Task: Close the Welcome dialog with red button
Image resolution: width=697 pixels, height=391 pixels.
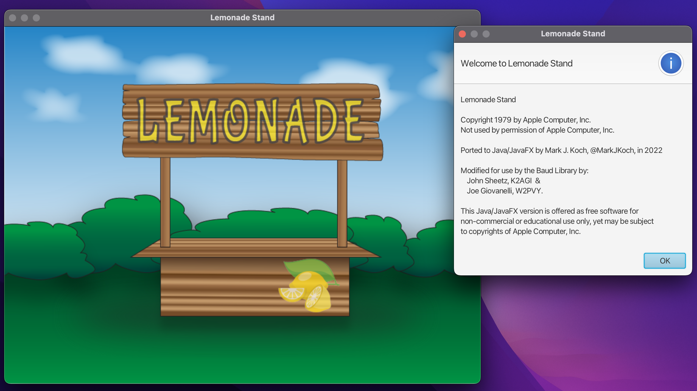Action: 462,34
